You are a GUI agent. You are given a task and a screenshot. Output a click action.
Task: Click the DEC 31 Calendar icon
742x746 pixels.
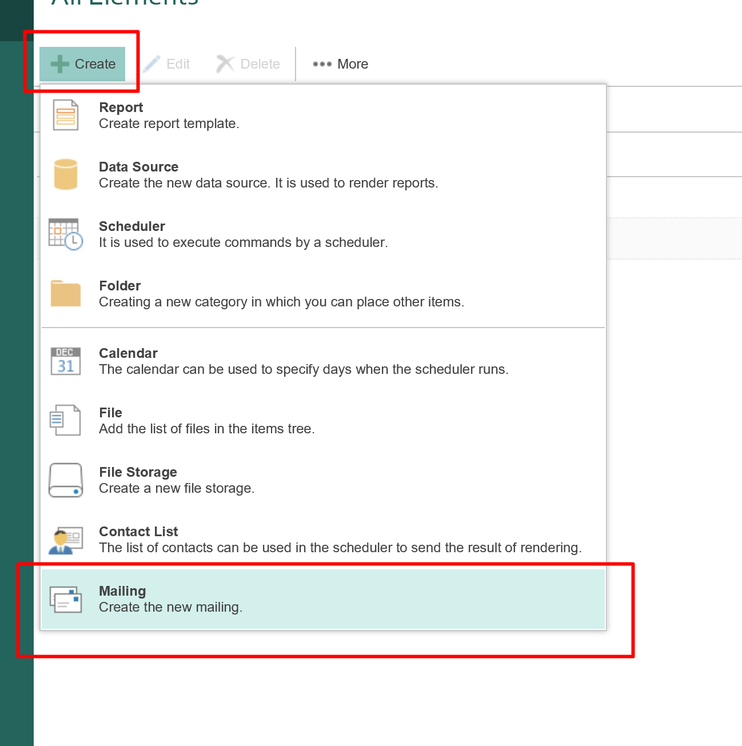click(x=66, y=361)
